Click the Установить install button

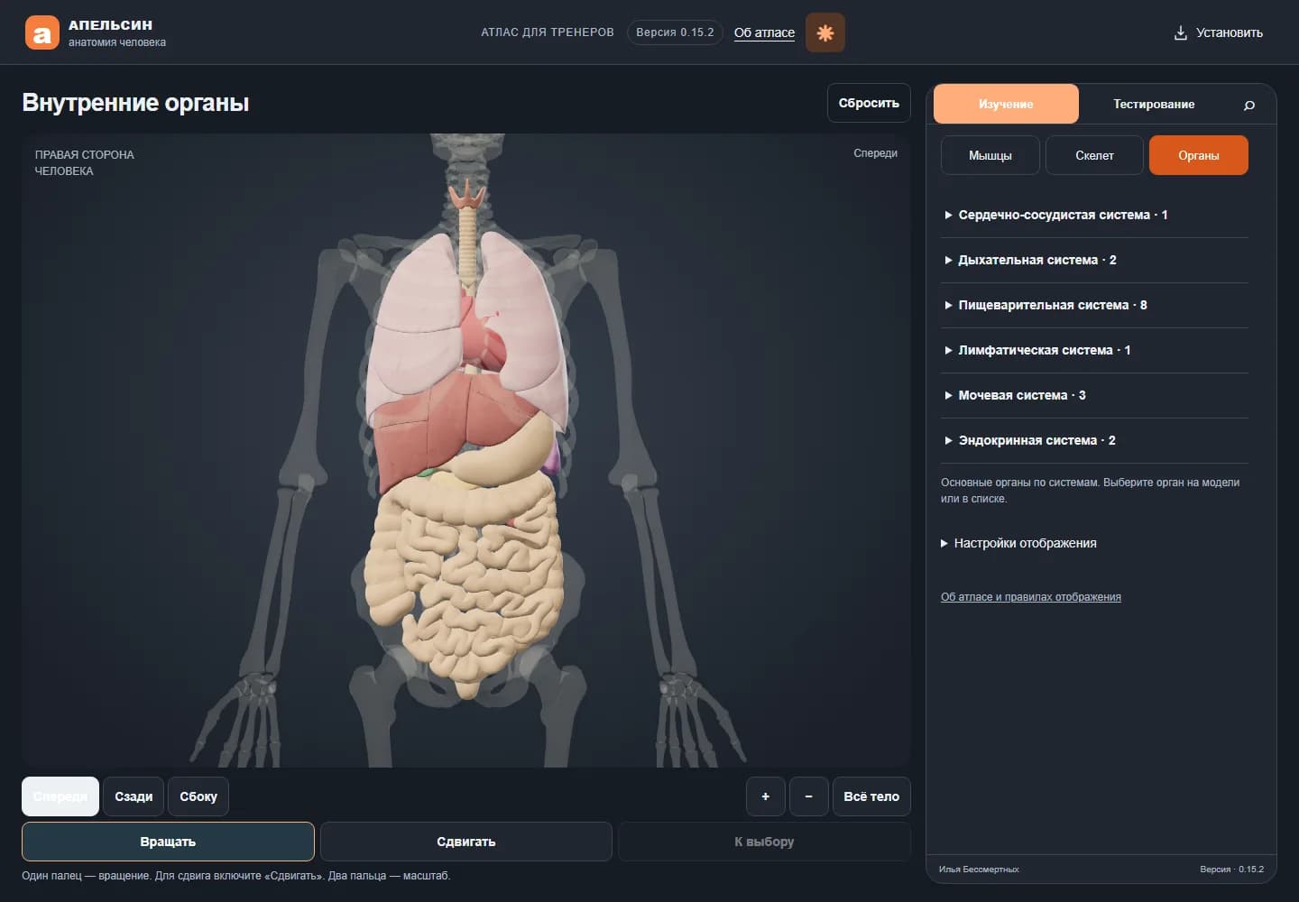pyautogui.click(x=1218, y=32)
